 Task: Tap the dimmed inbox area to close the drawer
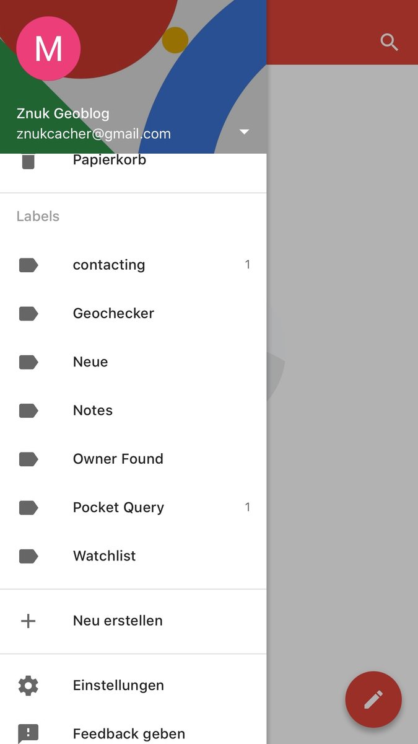click(x=342, y=372)
